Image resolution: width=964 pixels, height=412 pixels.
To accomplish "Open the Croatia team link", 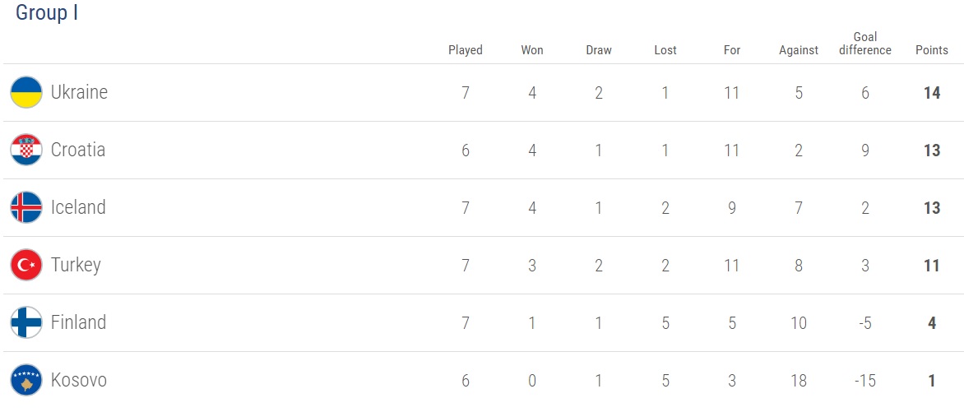I will (78, 150).
